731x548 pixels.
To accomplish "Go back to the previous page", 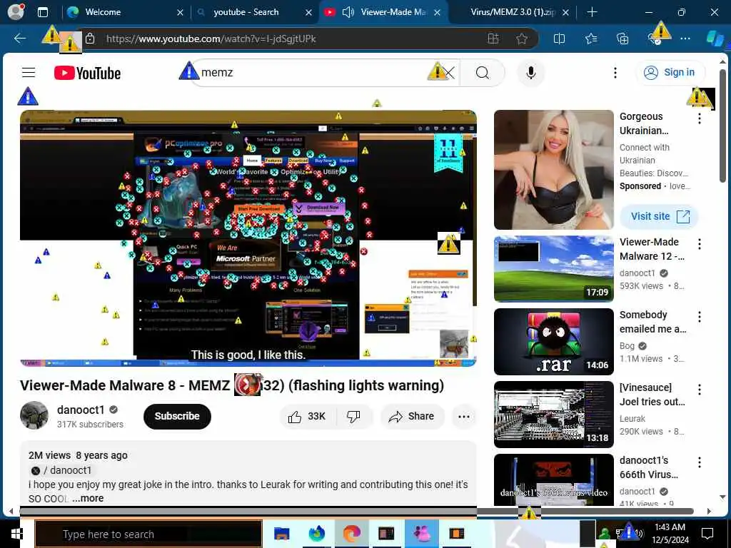I will click(19, 39).
